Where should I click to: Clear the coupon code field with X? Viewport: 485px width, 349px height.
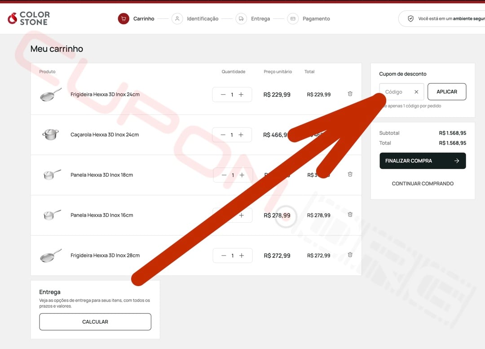point(416,92)
